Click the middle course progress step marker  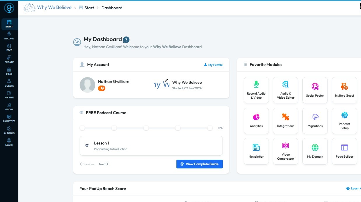[x=146, y=128]
